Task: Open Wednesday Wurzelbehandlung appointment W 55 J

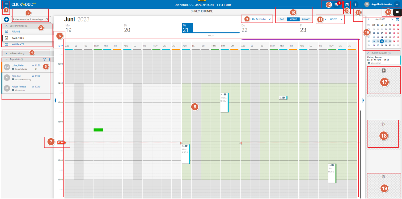Action: (x=225, y=103)
